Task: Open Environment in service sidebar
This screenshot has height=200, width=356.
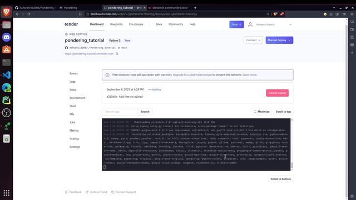Action: tap(77, 98)
